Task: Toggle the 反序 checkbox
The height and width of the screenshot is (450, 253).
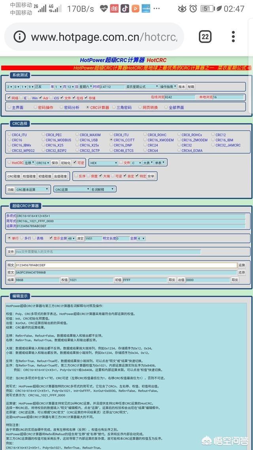Action: pos(76,176)
